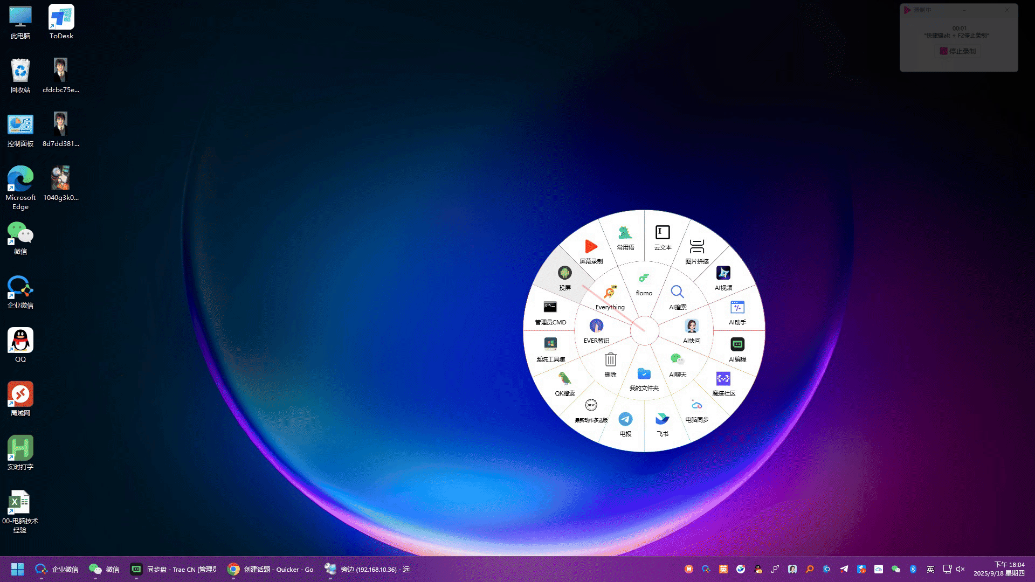Select the 控制面板 desktop icon
1035x582 pixels.
pyautogui.click(x=20, y=130)
